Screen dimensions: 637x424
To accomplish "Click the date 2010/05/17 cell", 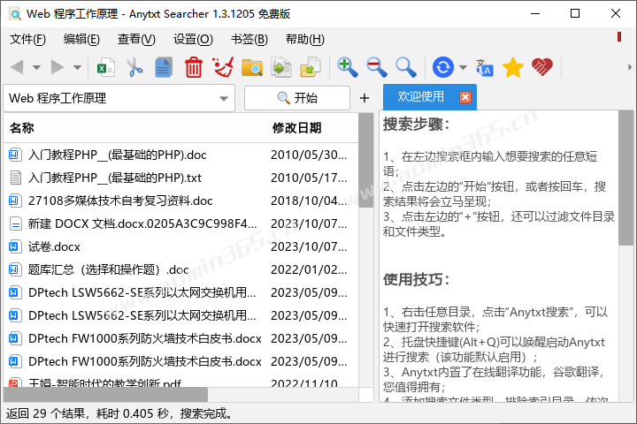I will [309, 178].
